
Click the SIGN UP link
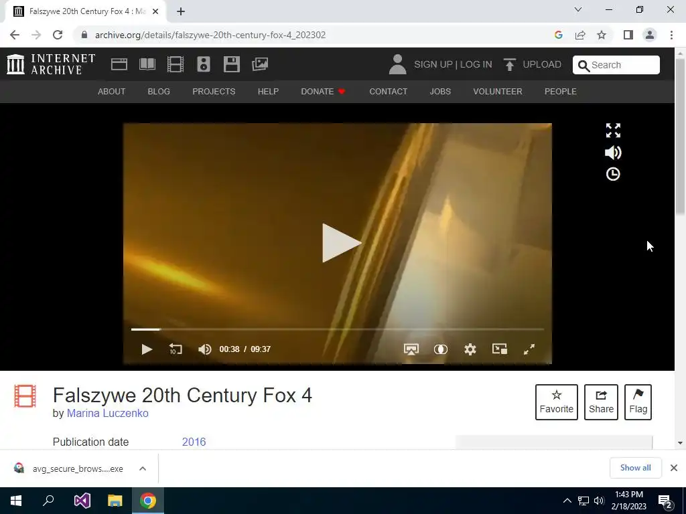tap(433, 64)
